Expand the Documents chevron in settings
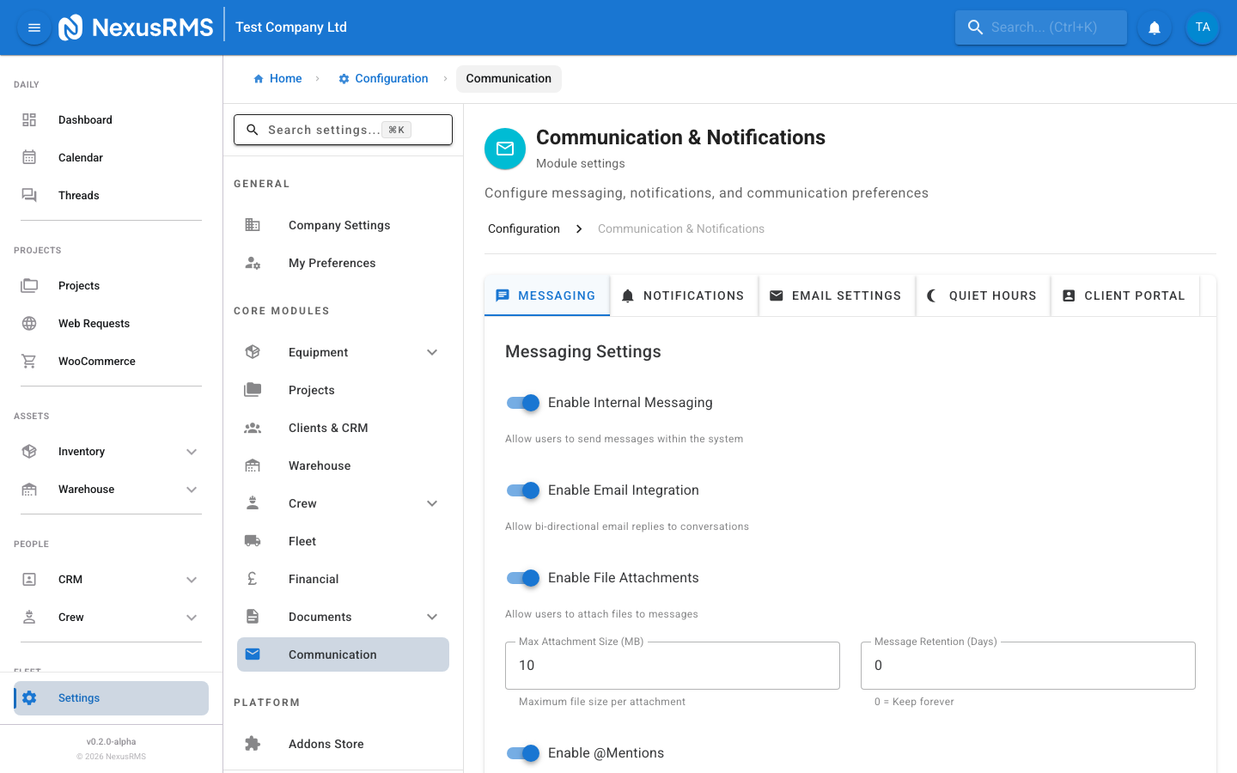1237x773 pixels. coord(432,617)
